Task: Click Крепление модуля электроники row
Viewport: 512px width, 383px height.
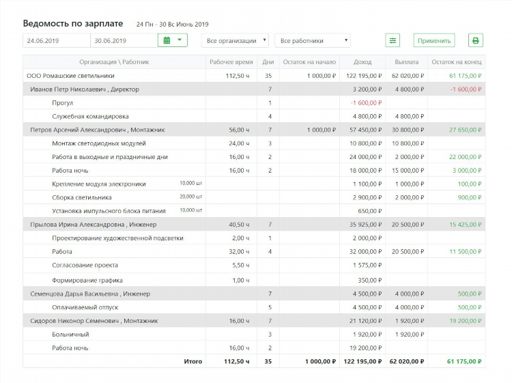Action: pos(254,184)
